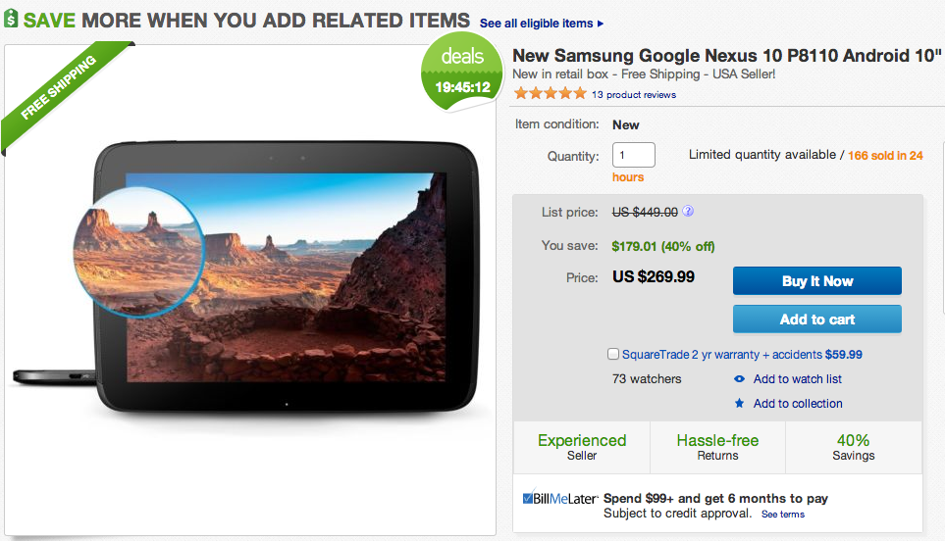Click the five-star rating icons
The width and height of the screenshot is (945, 541).
(549, 95)
